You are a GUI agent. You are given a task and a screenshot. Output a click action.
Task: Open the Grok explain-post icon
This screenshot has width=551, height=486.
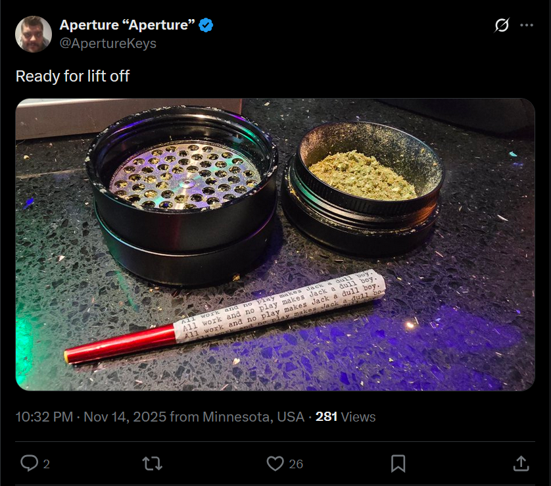click(502, 25)
